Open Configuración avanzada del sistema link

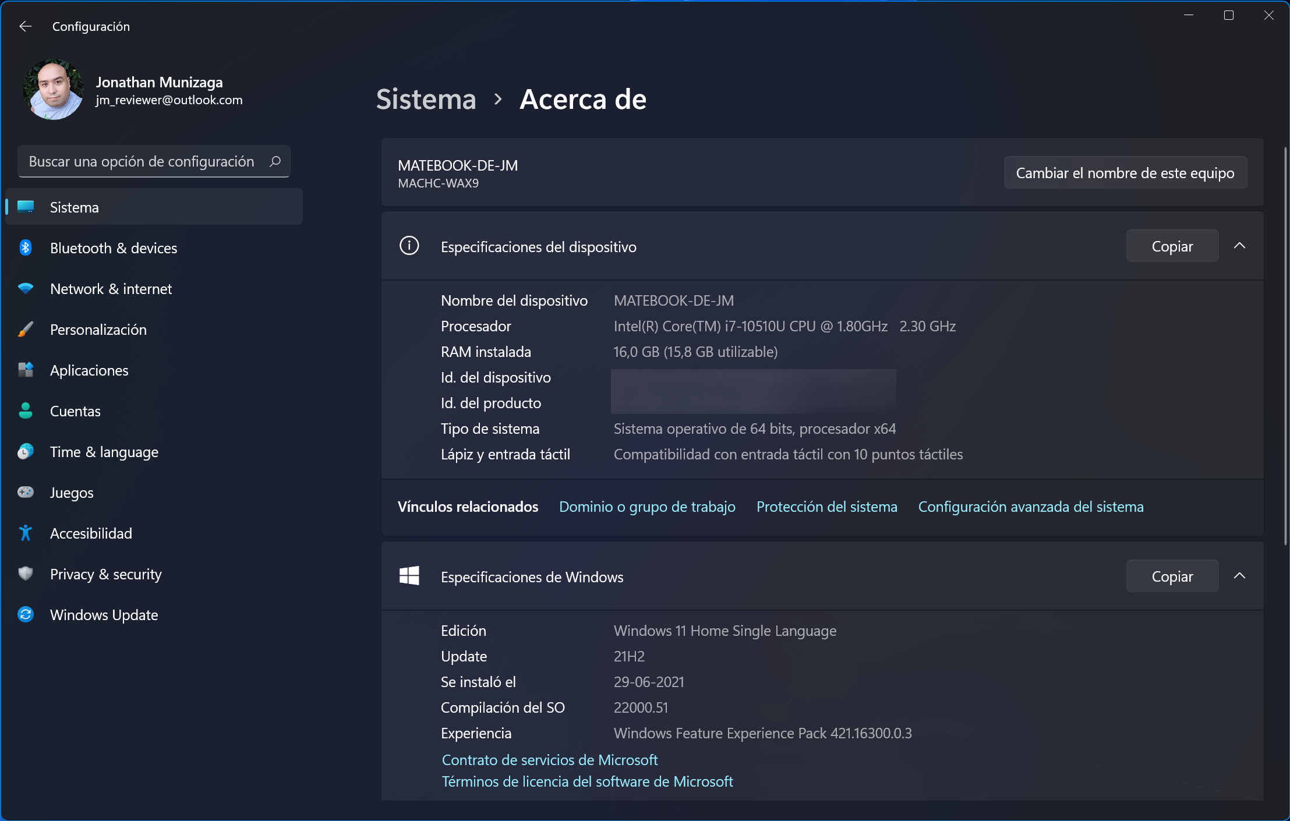(x=1030, y=507)
